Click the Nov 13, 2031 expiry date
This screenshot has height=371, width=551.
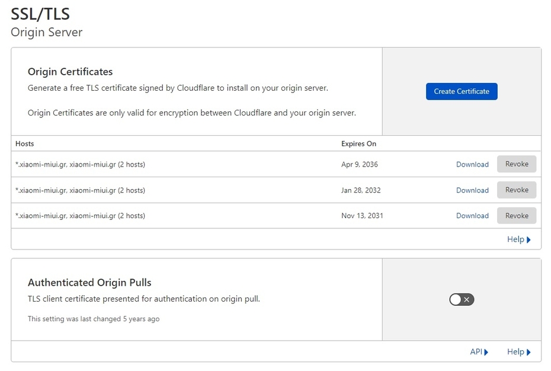362,216
